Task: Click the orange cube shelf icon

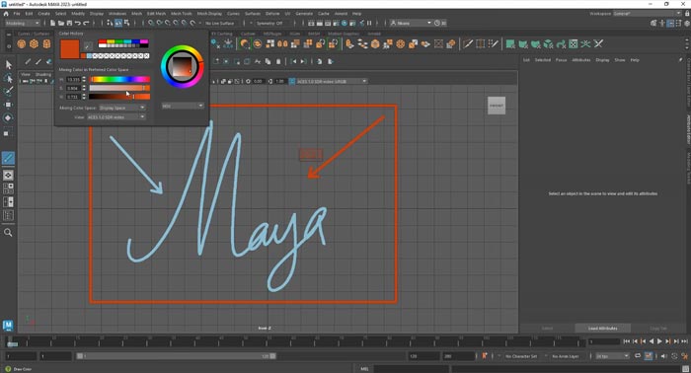Action: coord(34,44)
